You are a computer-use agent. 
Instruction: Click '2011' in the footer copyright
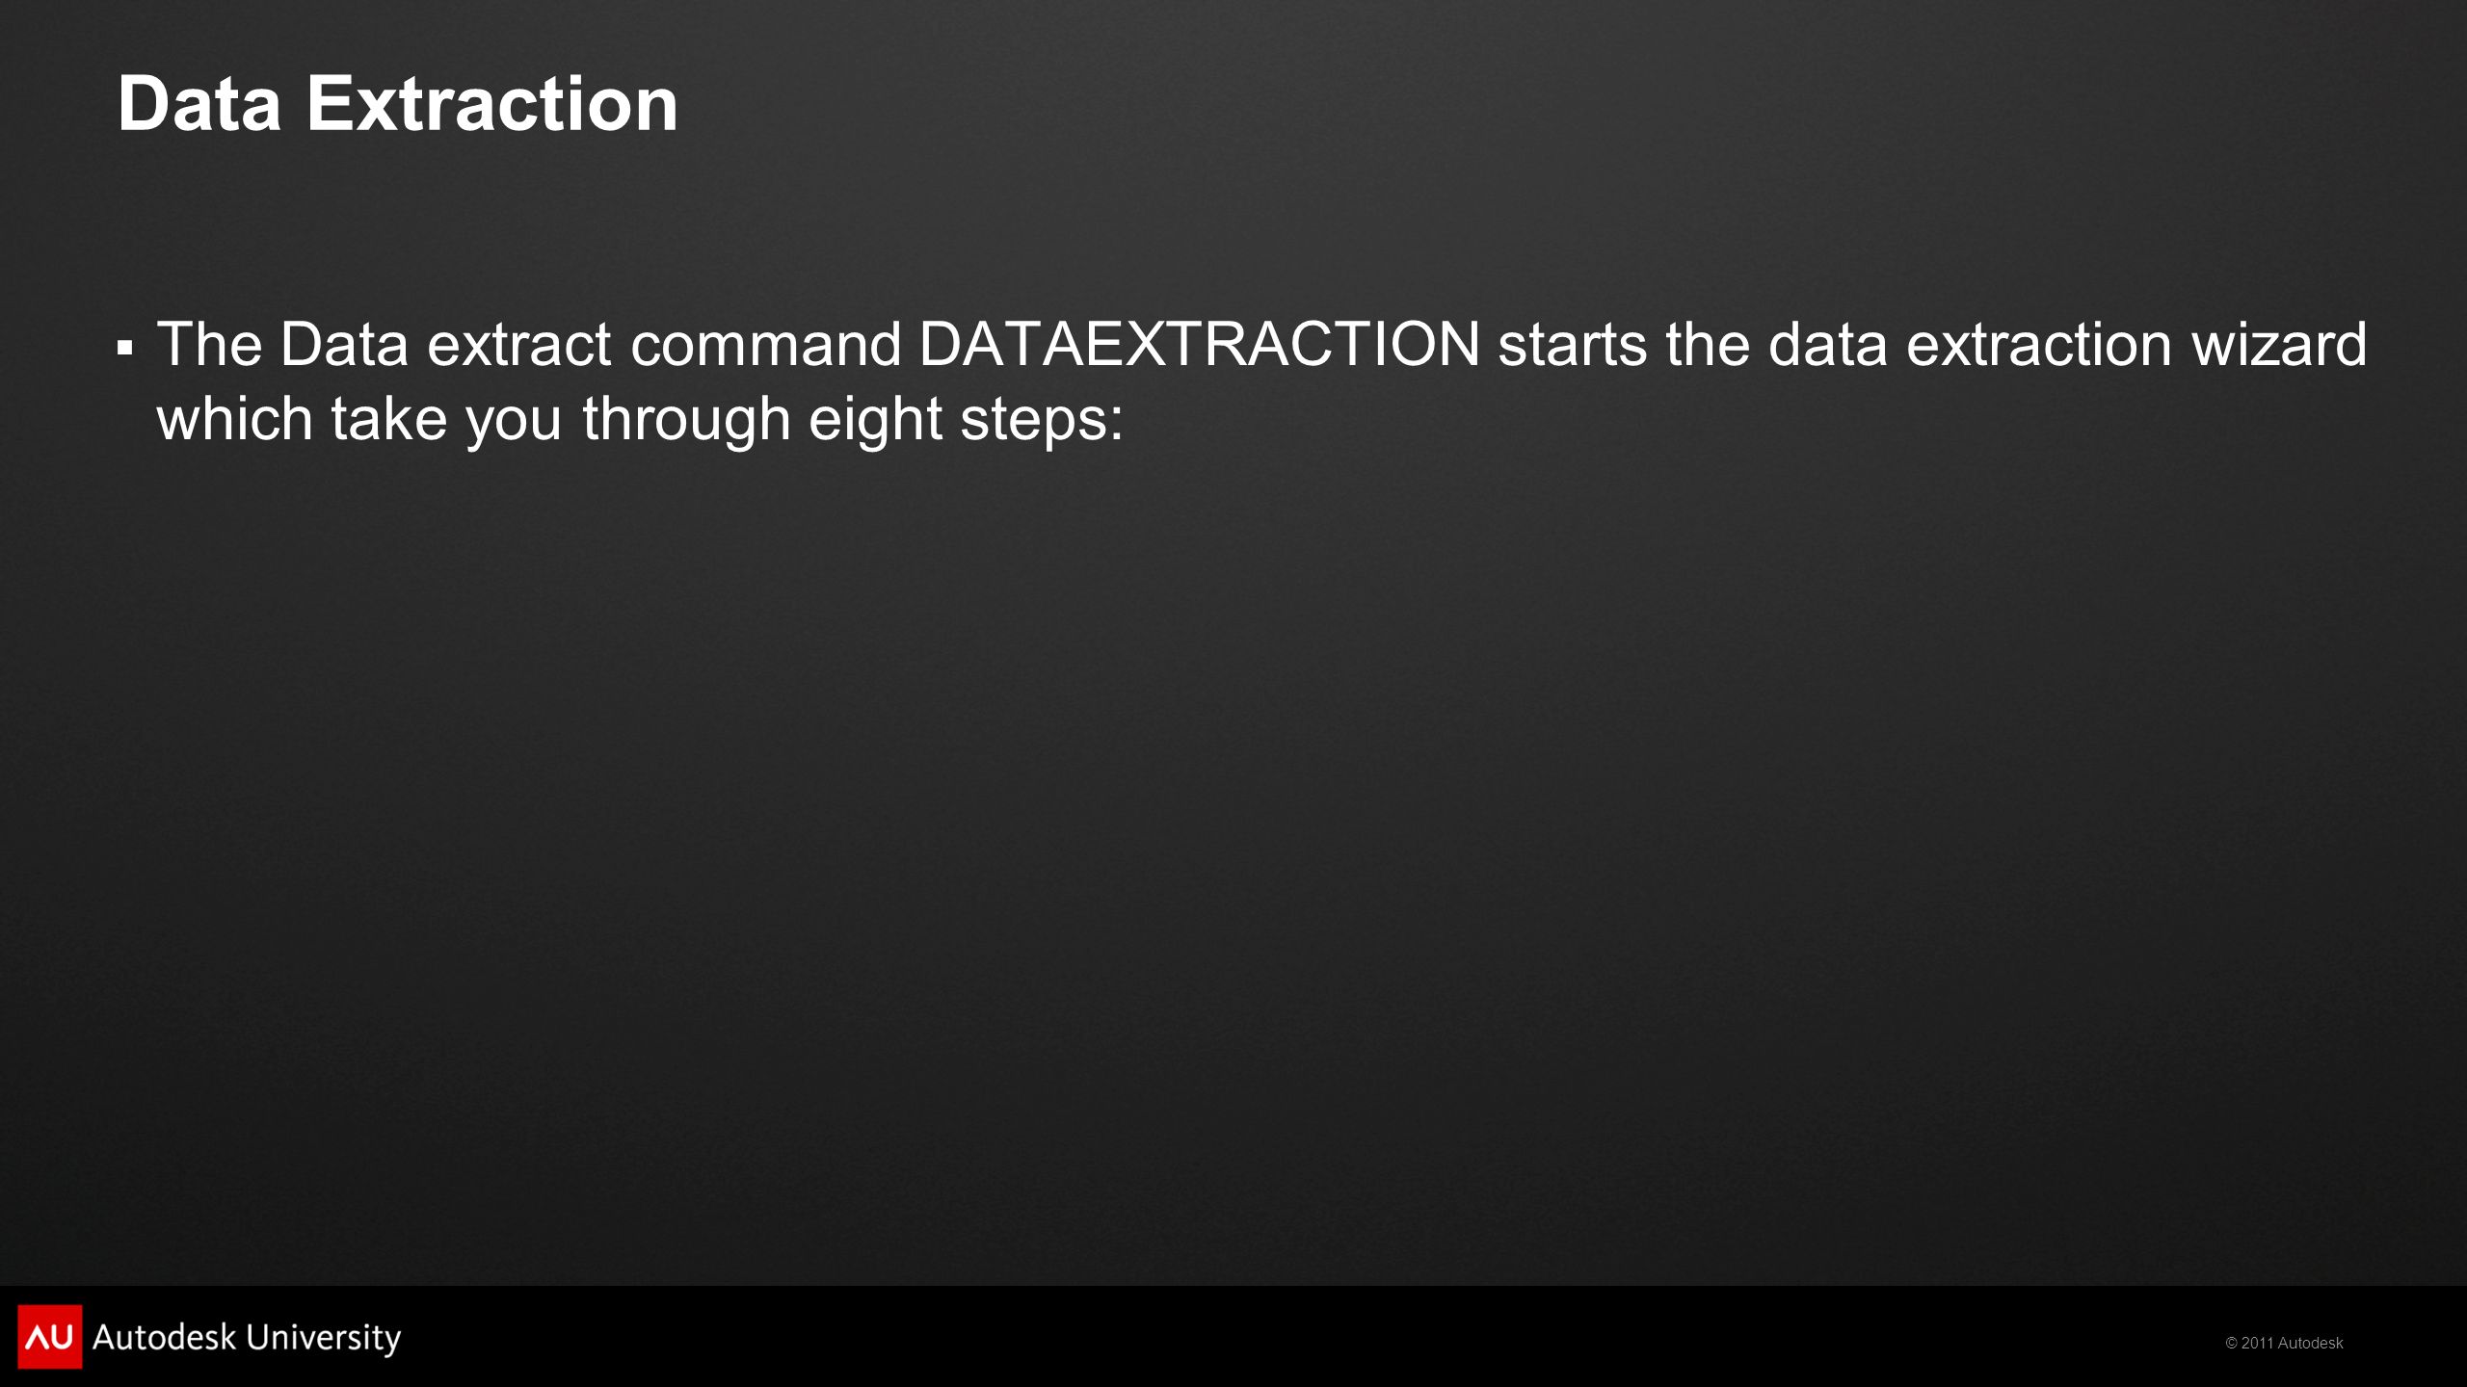pyautogui.click(x=2258, y=1343)
